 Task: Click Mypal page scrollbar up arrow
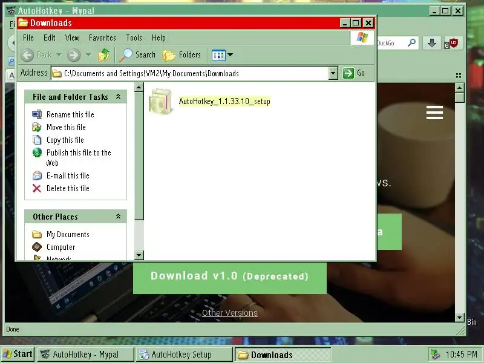click(x=460, y=88)
